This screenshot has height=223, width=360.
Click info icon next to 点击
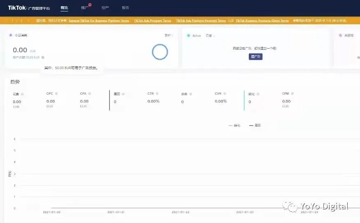191,94
